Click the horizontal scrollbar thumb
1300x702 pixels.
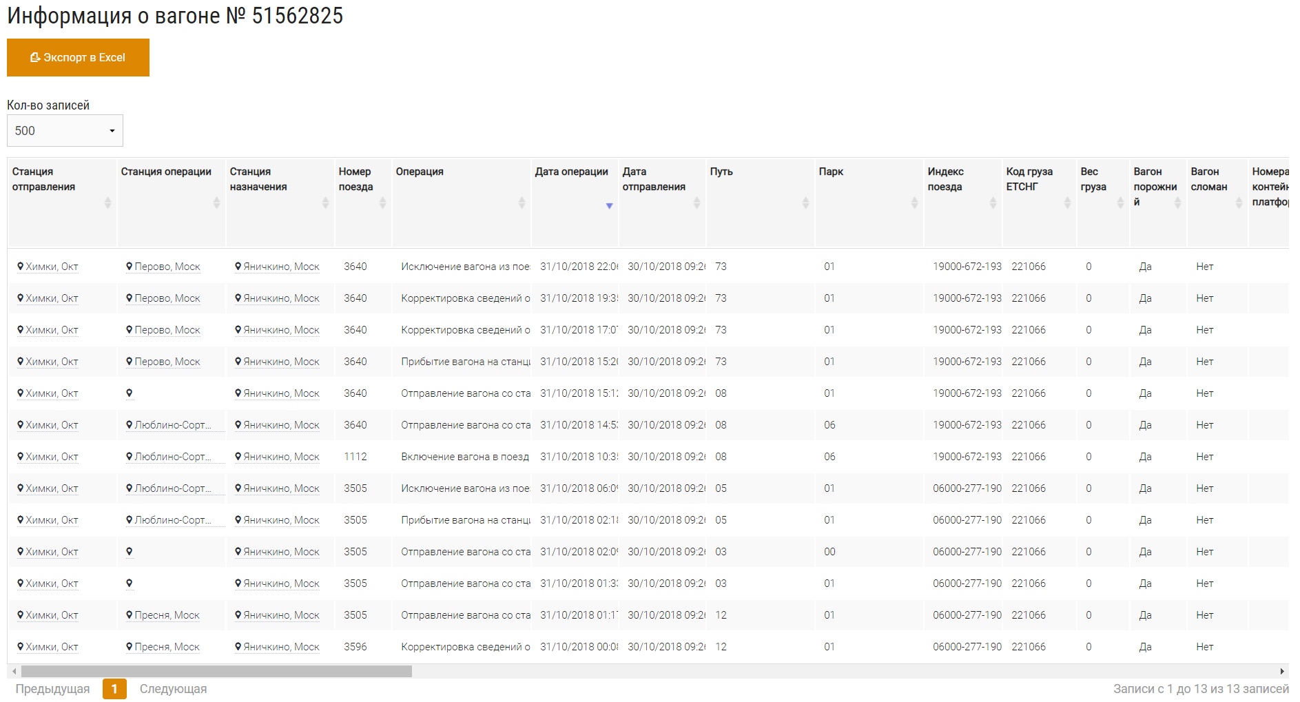pyautogui.click(x=216, y=671)
